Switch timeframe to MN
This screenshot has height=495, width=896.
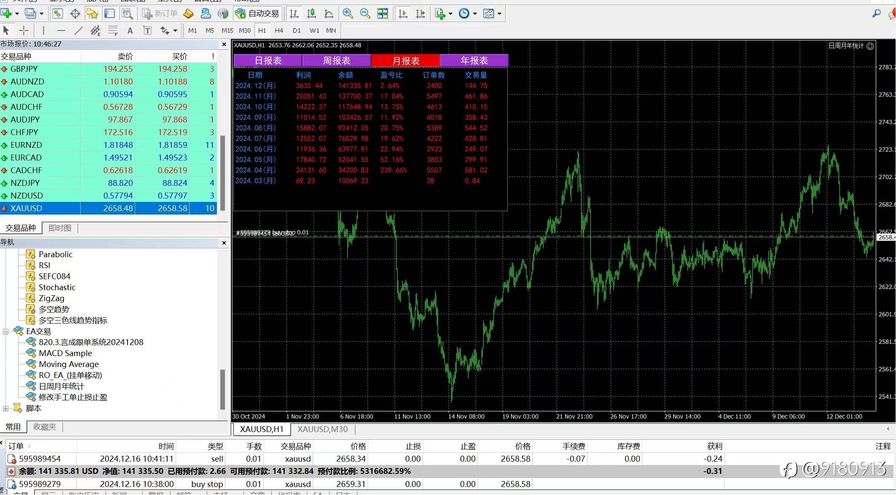click(331, 30)
